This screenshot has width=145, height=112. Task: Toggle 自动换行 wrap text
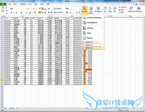pos(58,9)
